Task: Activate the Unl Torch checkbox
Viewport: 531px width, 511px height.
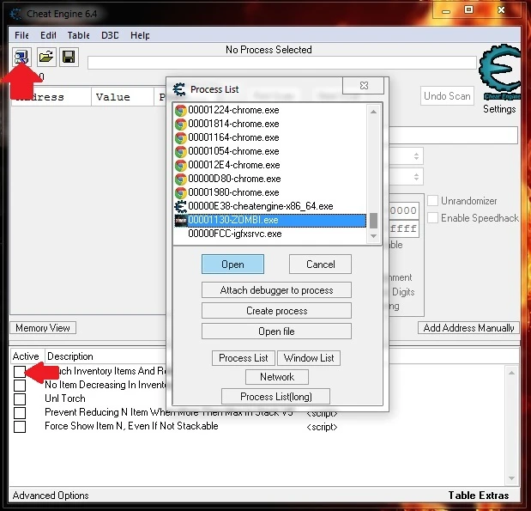Action: coord(20,398)
